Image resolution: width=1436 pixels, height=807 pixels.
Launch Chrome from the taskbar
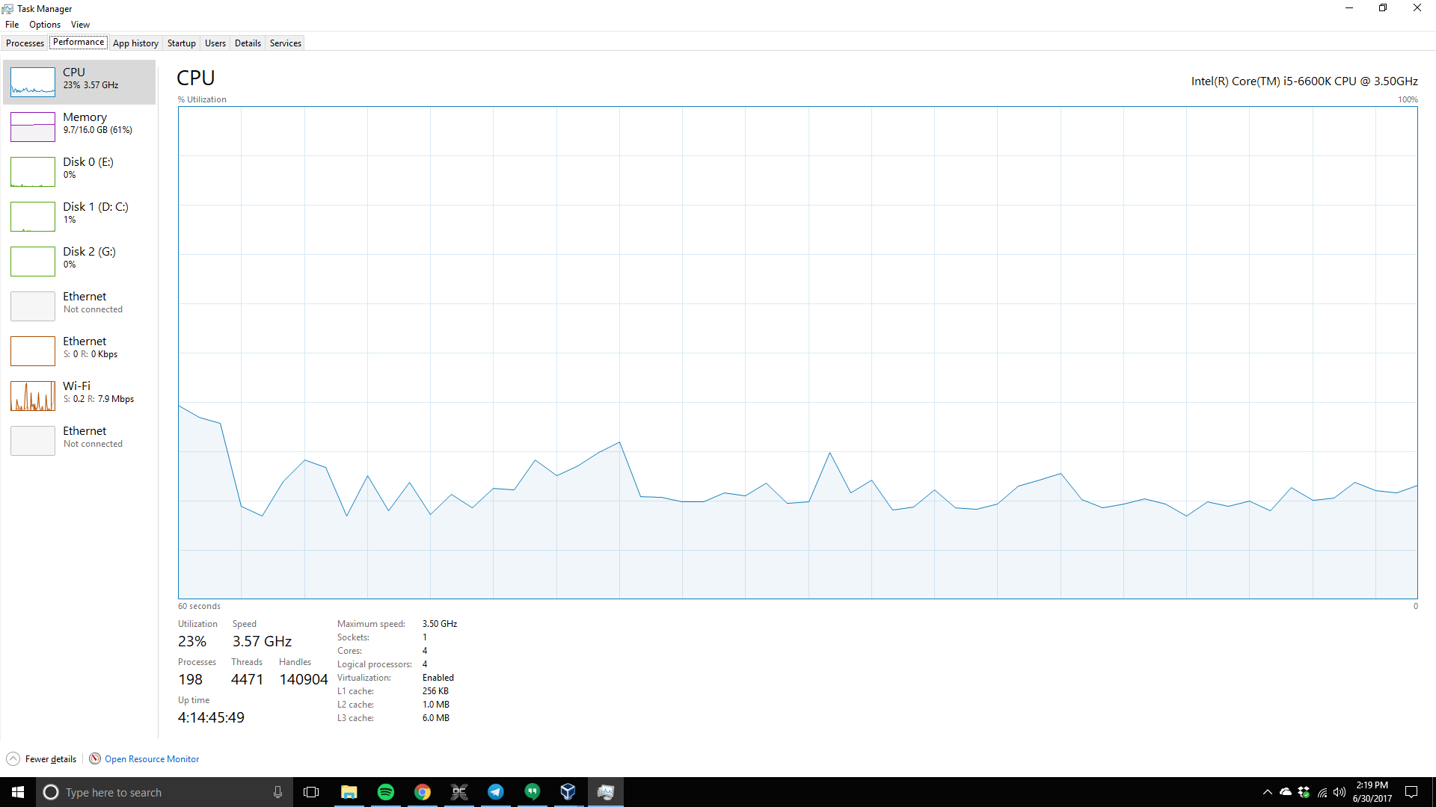[423, 792]
